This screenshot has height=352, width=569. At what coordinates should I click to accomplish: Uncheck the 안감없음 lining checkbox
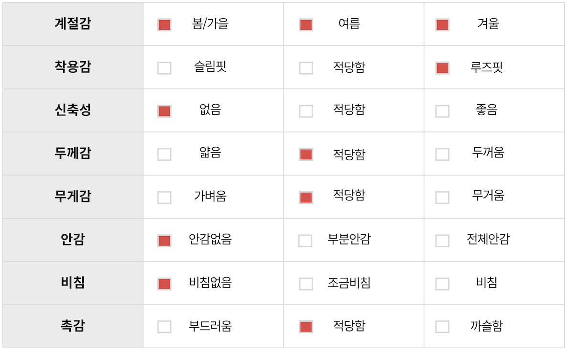pos(164,241)
